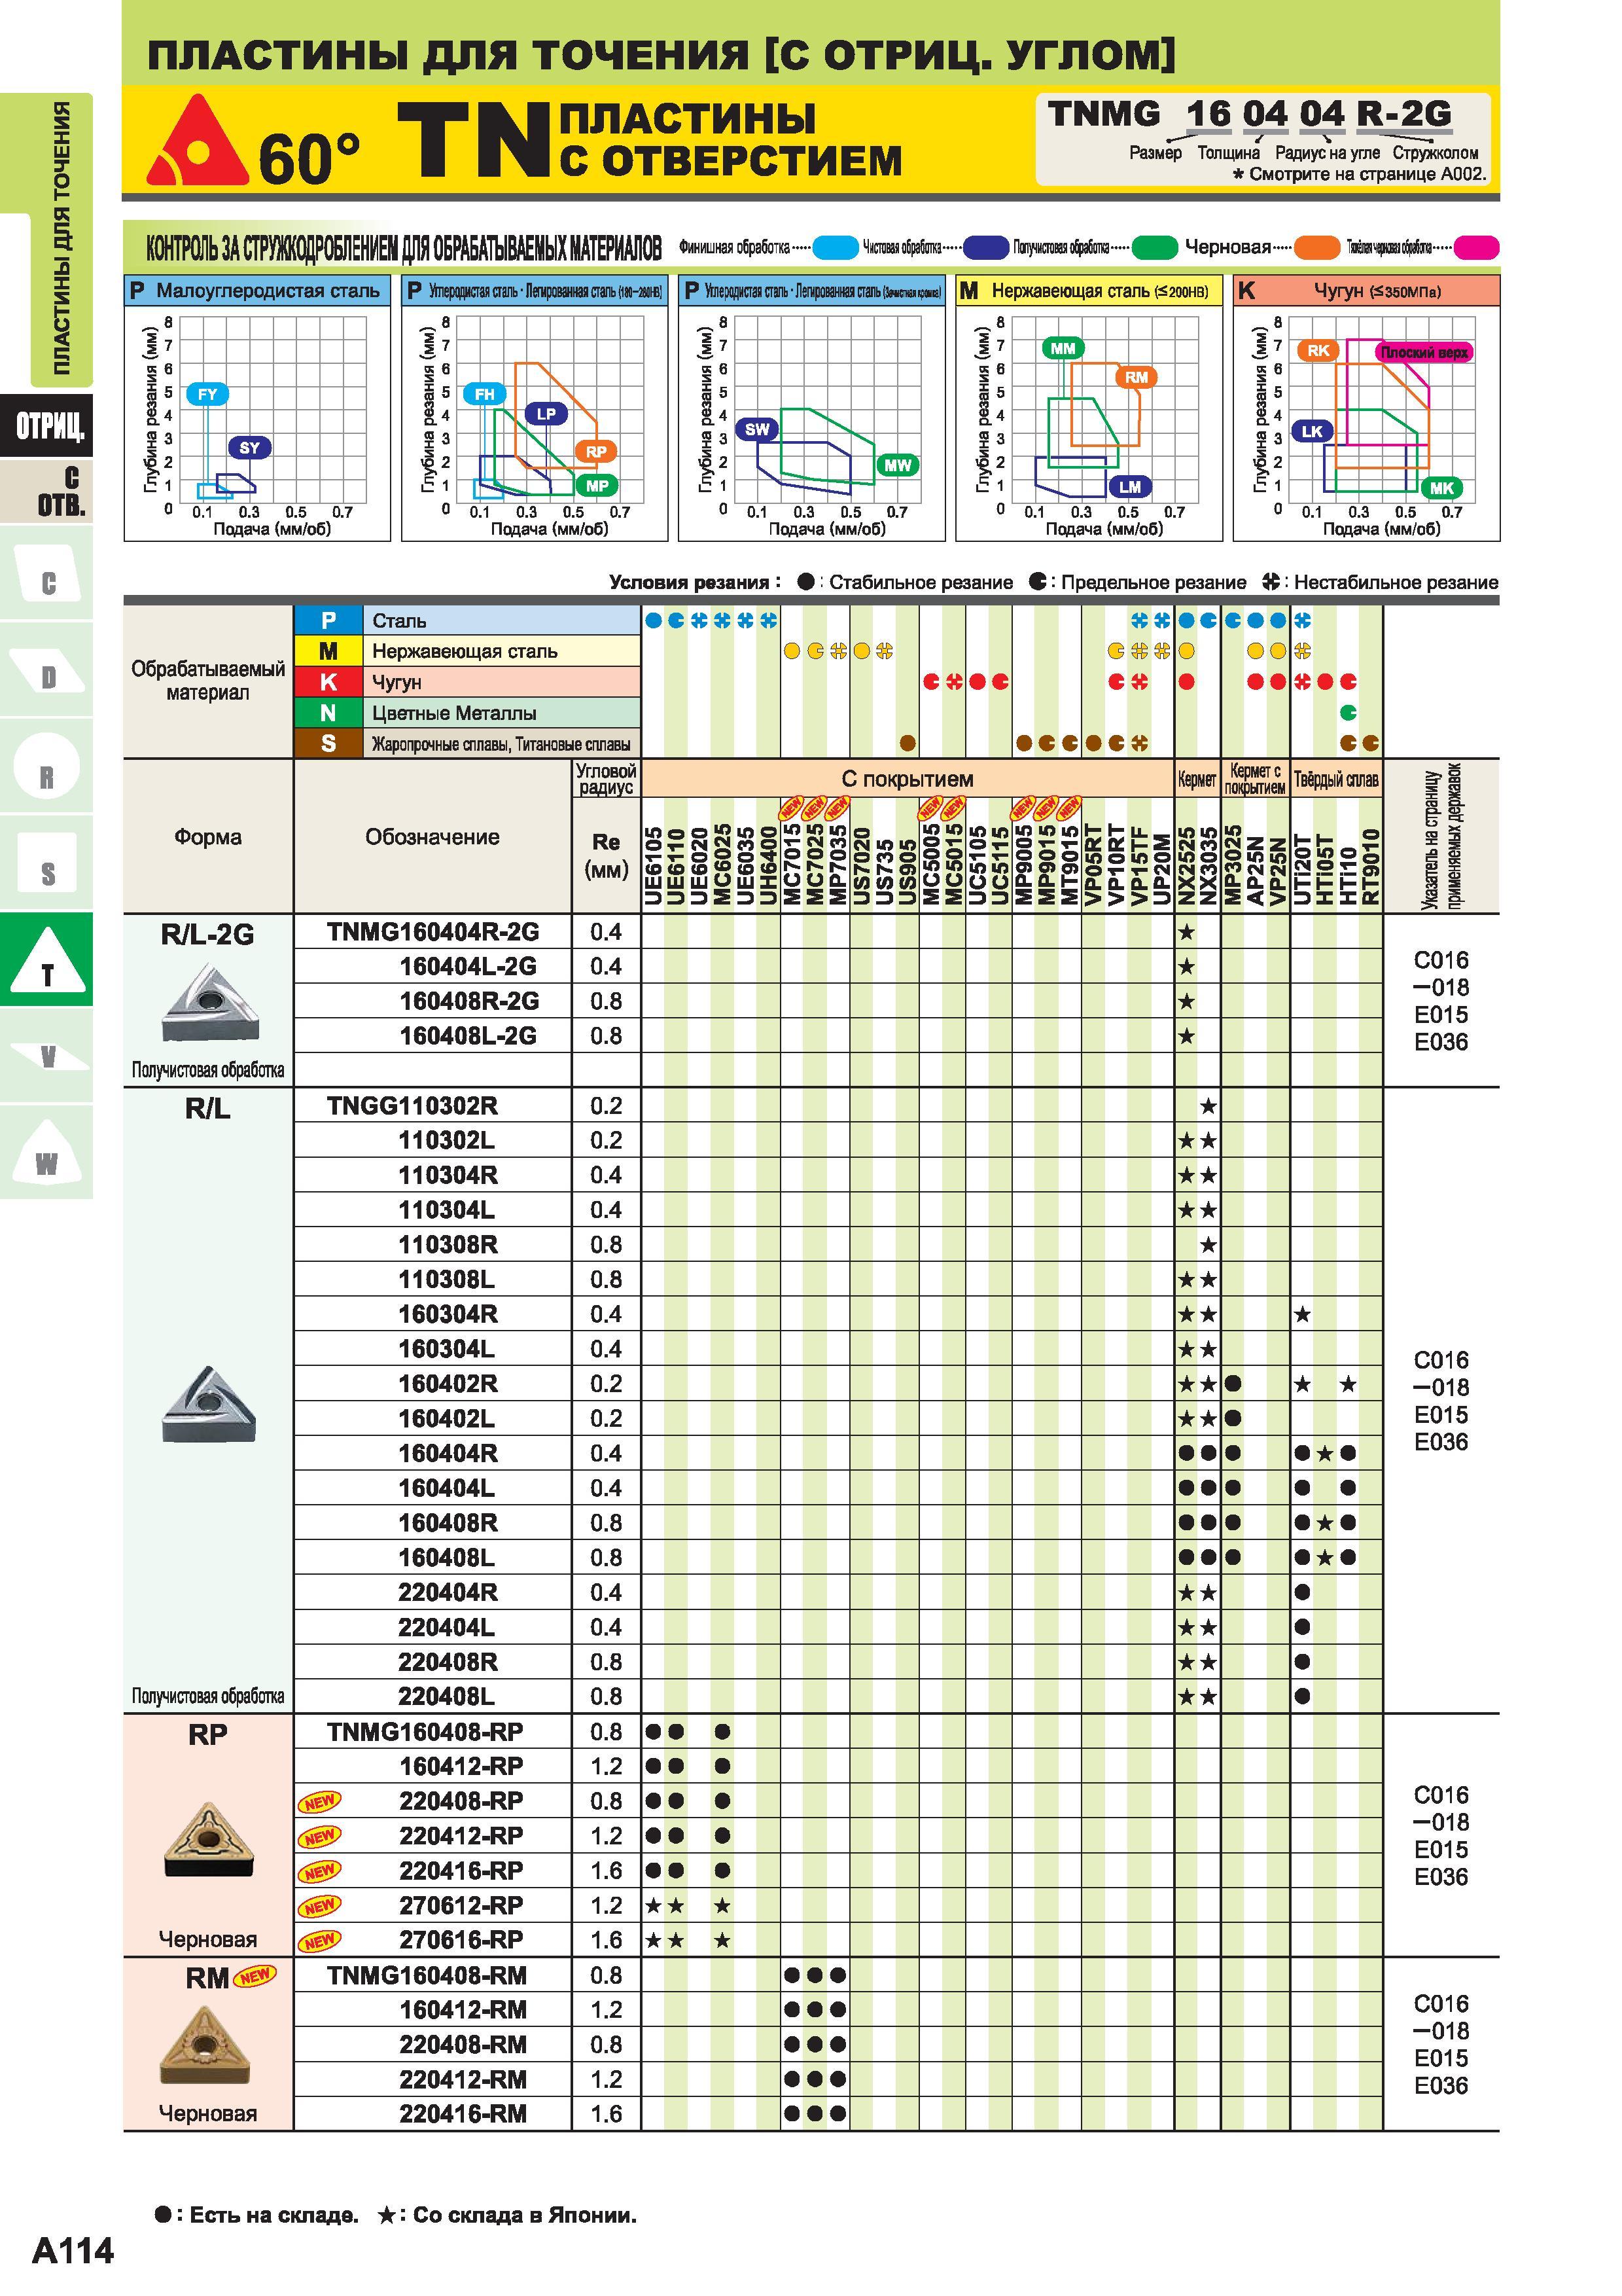The width and height of the screenshot is (1622, 2296).
Task: Click the FY chipbreaker label in the chart
Action: pos(207,394)
